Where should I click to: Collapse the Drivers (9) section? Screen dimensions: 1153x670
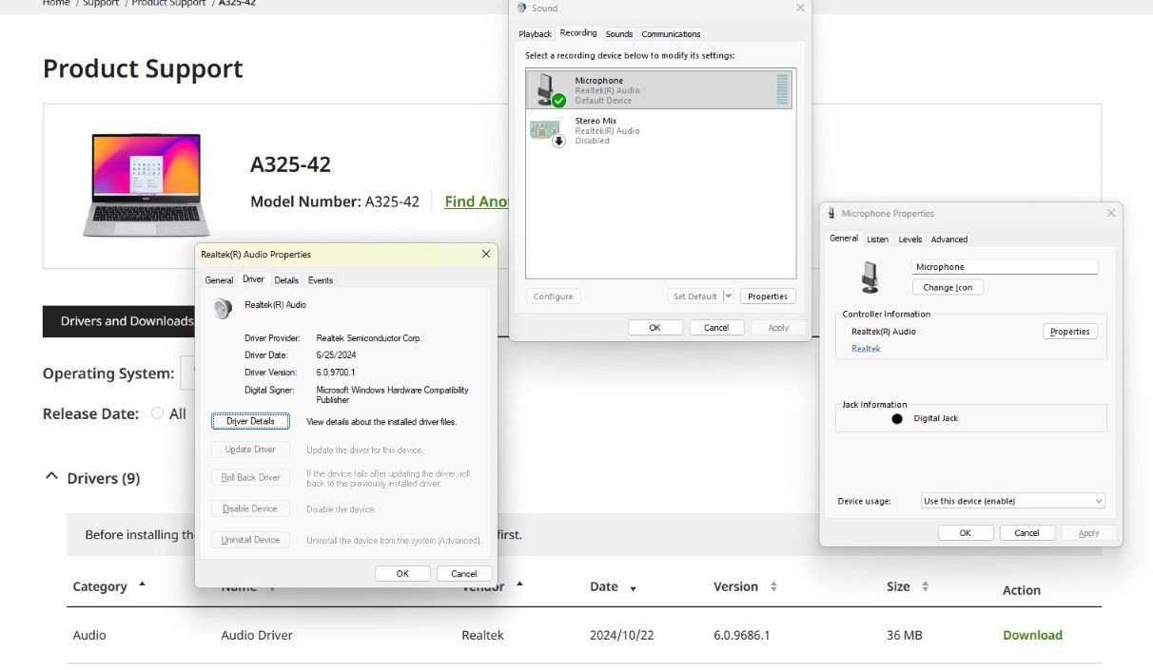point(51,477)
